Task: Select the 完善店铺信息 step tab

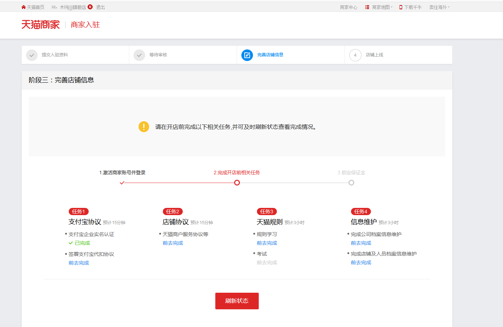Action: click(x=291, y=55)
